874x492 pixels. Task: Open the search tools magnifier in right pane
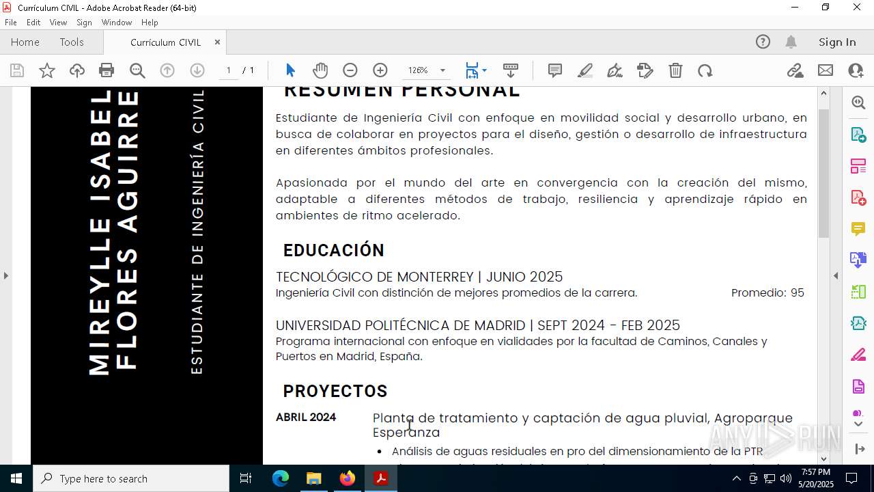(858, 102)
